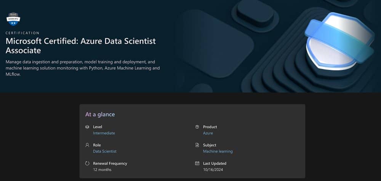Click the shield illustration in hero banner
The height and width of the screenshot is (181, 381).
[x=339, y=42]
